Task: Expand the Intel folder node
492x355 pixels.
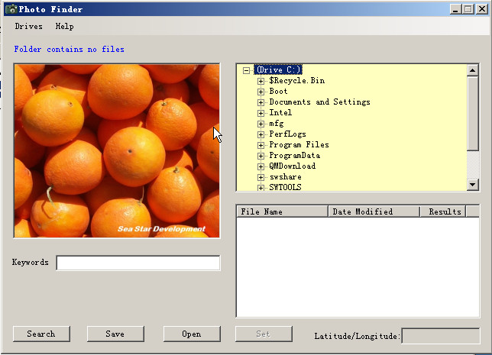Action: coord(261,113)
